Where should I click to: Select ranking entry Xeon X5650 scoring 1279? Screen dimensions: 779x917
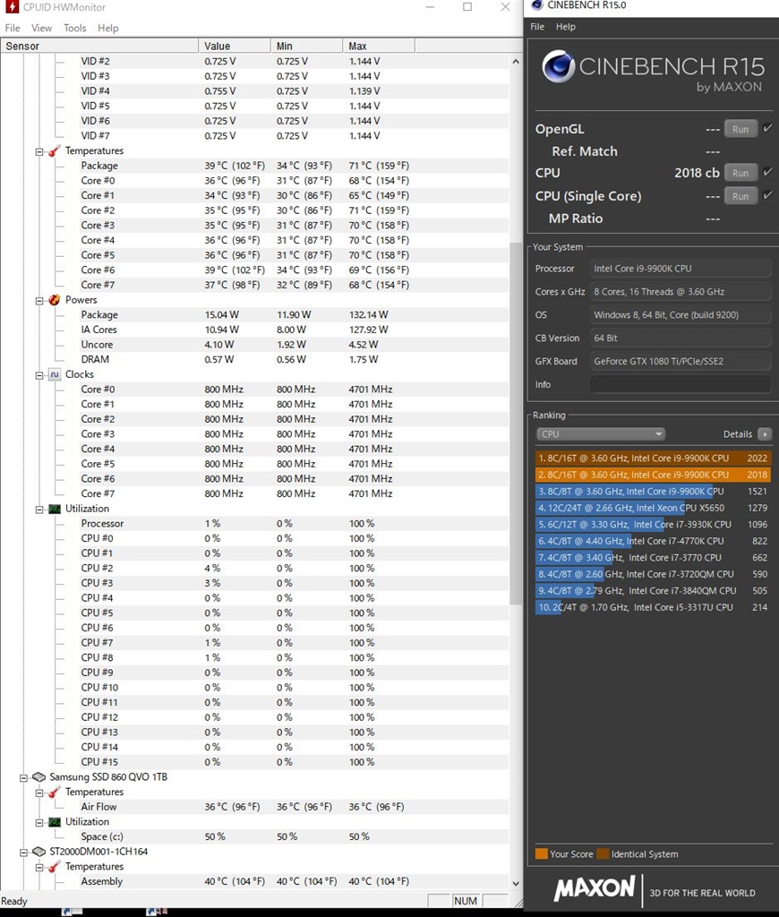point(653,508)
